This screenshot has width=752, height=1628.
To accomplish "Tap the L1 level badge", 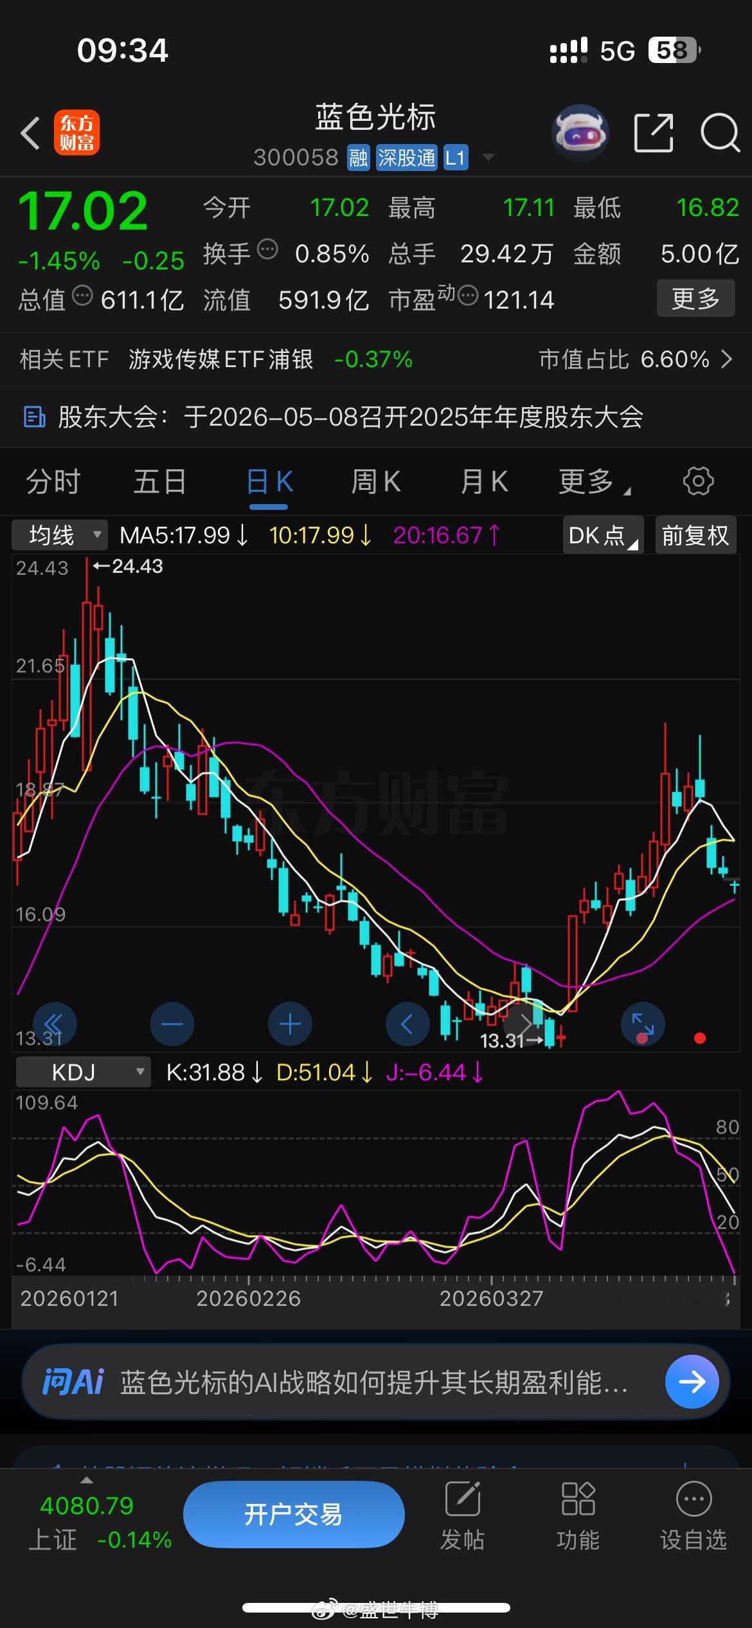I will 455,158.
